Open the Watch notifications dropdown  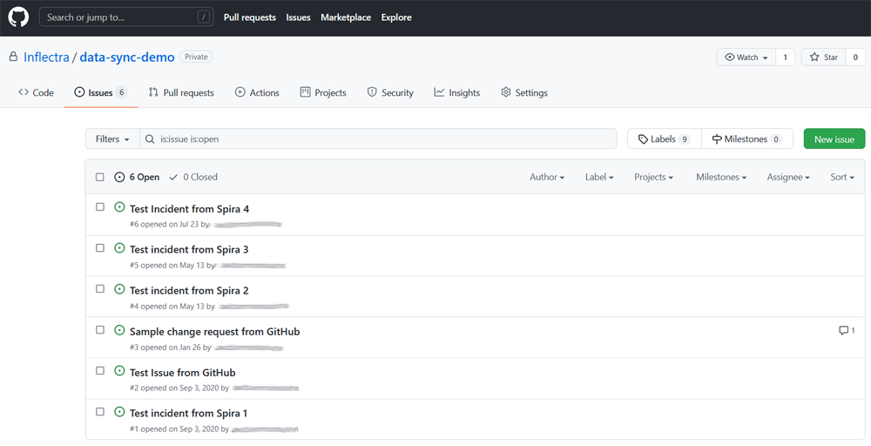(x=746, y=57)
